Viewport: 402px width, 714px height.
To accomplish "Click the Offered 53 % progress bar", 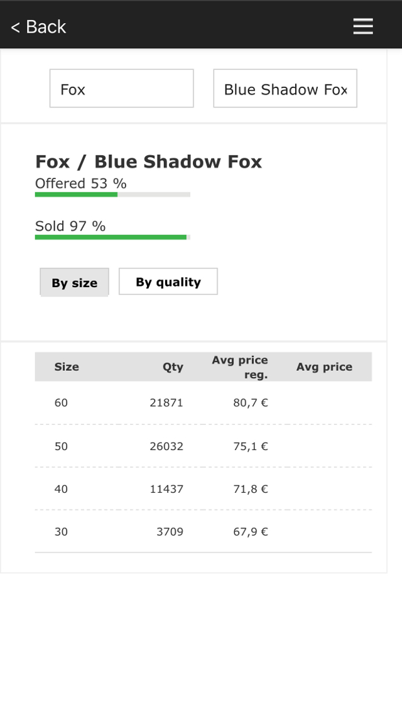I will point(112,194).
